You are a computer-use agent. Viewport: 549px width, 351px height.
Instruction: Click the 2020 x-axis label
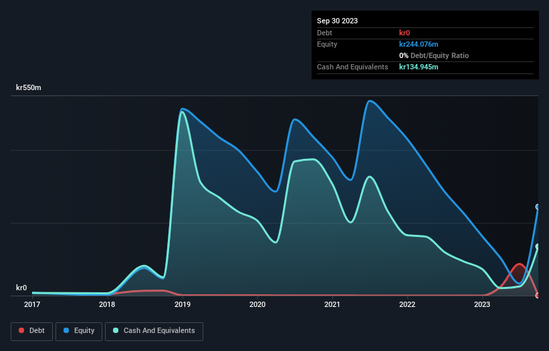point(257,304)
